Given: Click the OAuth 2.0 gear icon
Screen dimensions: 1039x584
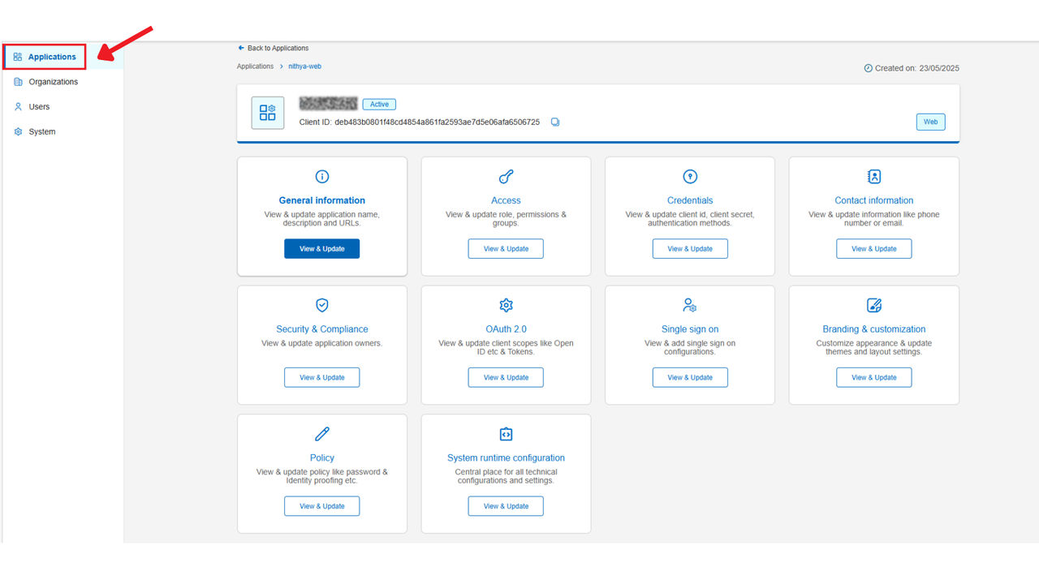Looking at the screenshot, I should click(x=506, y=305).
